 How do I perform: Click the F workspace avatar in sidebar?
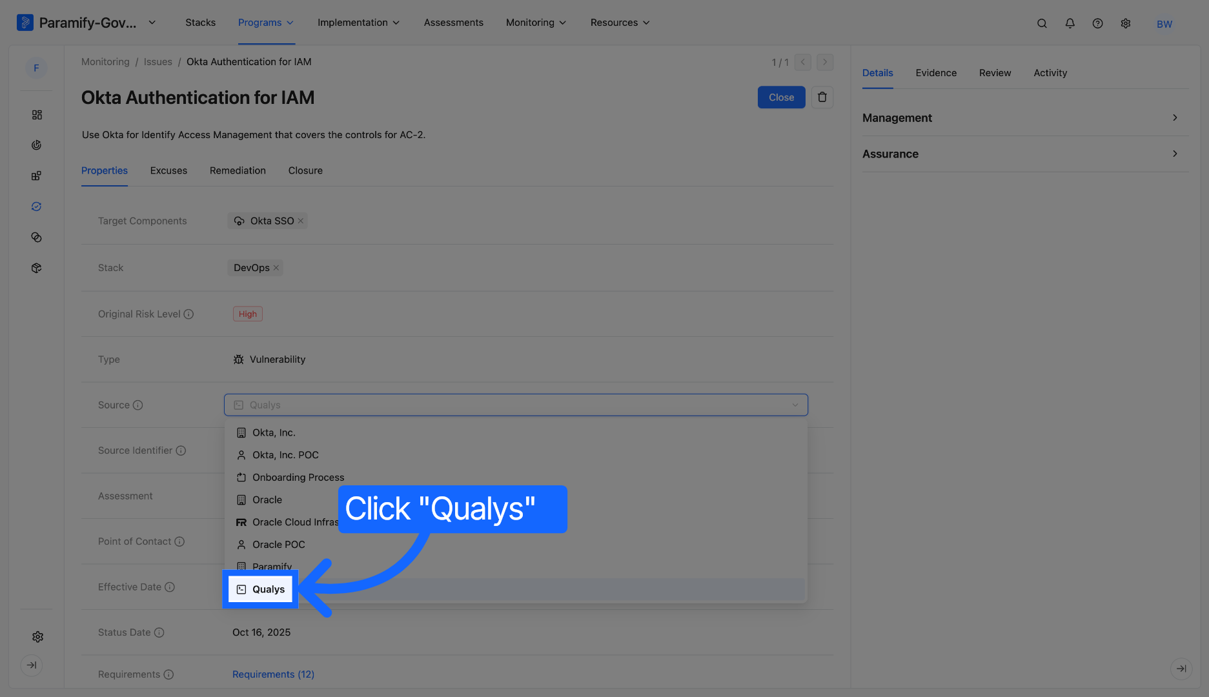coord(36,68)
